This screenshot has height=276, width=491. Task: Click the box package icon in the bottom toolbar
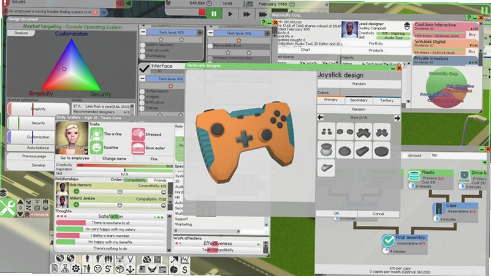[x=120, y=269]
